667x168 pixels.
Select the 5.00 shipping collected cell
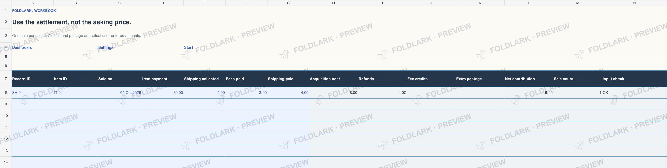(x=205, y=93)
